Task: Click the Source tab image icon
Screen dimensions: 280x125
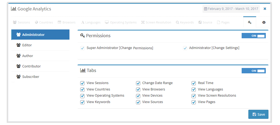Action: (x=200, y=22)
